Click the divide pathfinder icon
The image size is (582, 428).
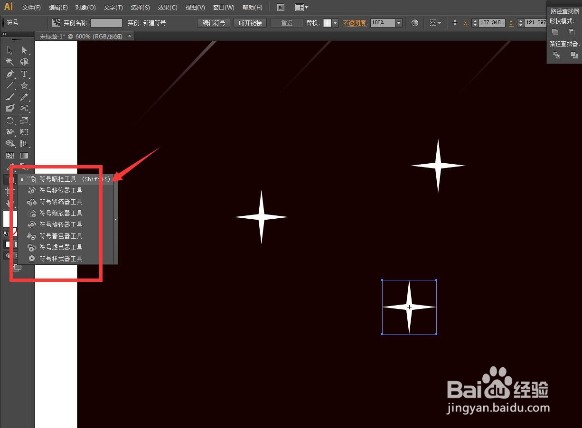[x=557, y=55]
